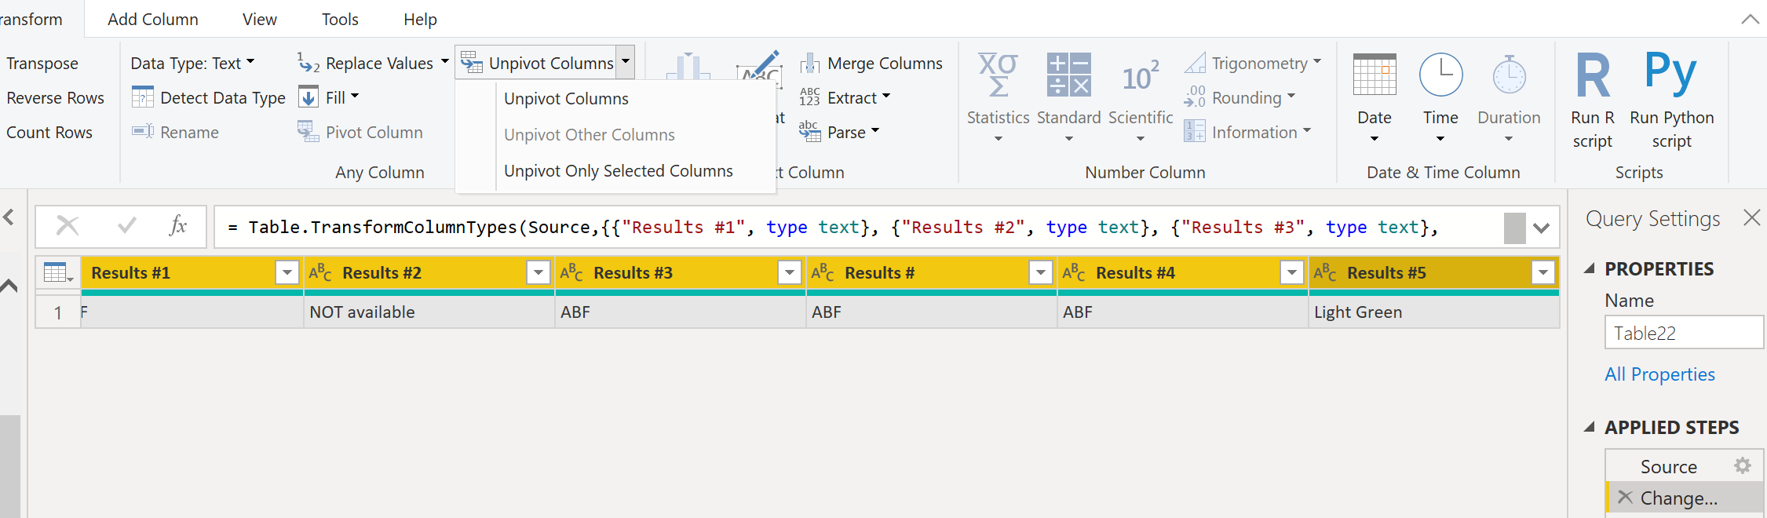Click Run R script icon
The width and height of the screenshot is (1767, 518).
pos(1593,75)
